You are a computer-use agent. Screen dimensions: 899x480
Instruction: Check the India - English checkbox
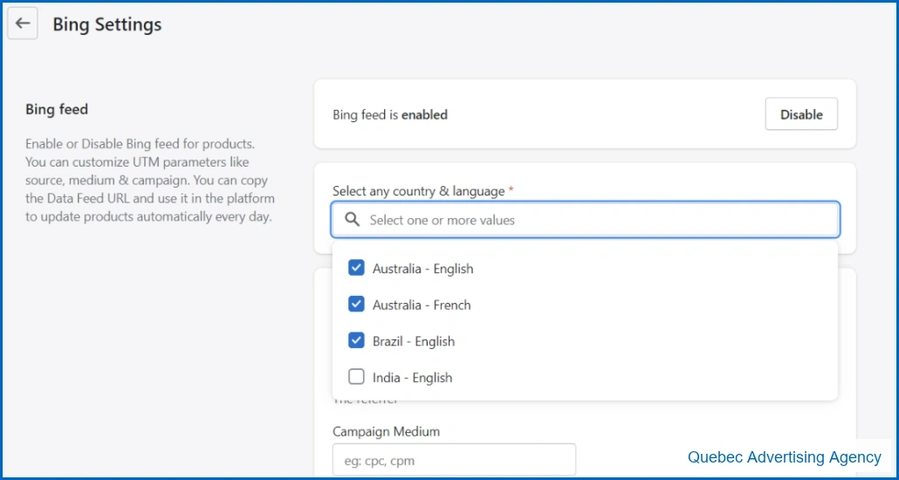pyautogui.click(x=357, y=377)
